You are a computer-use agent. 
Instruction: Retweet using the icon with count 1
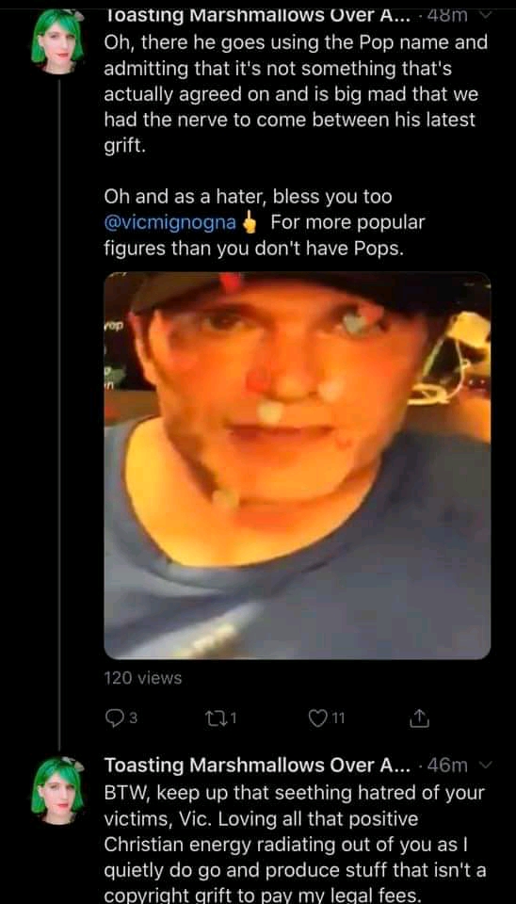pos(215,718)
